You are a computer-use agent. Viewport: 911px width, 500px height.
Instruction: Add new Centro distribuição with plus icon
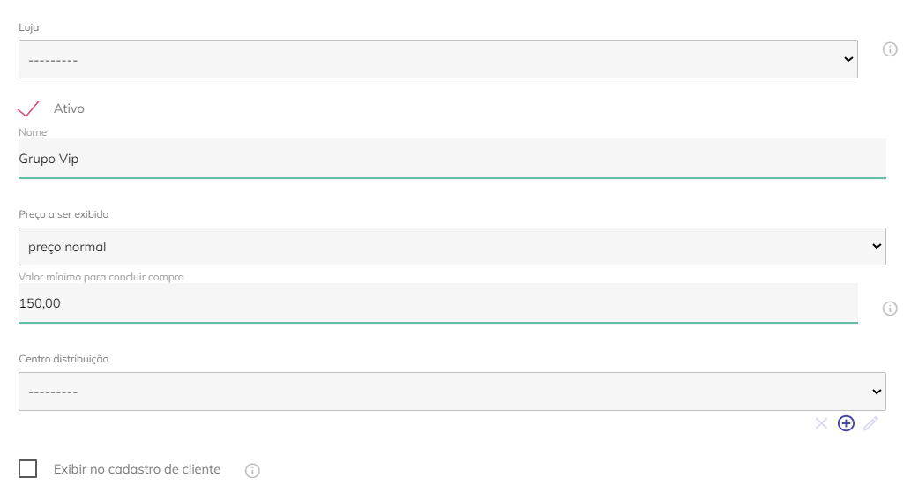[x=846, y=423]
